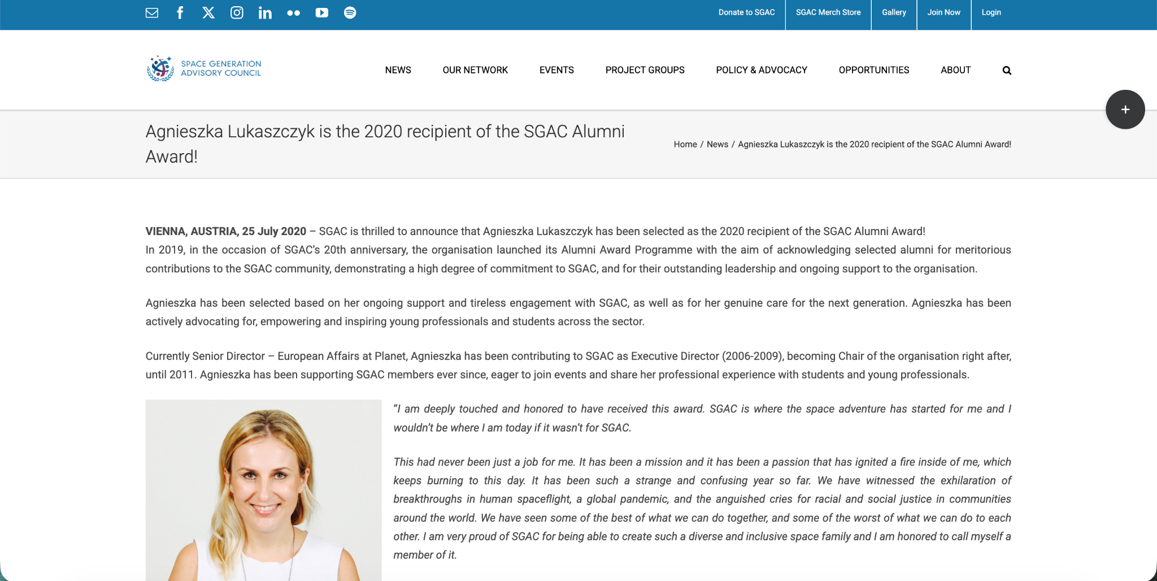
Task: Open the POLICY & ADVOCACY menu
Action: [x=762, y=70]
